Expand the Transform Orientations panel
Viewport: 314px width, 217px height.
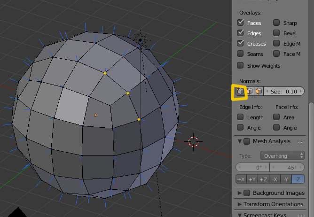pyautogui.click(x=240, y=204)
